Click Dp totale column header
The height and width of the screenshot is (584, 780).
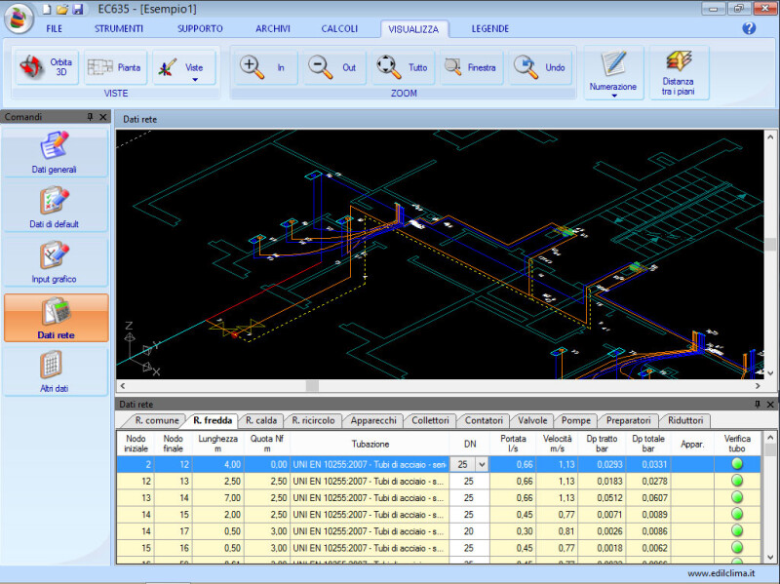pos(647,444)
